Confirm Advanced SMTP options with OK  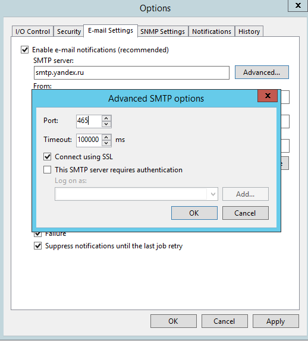point(194,213)
